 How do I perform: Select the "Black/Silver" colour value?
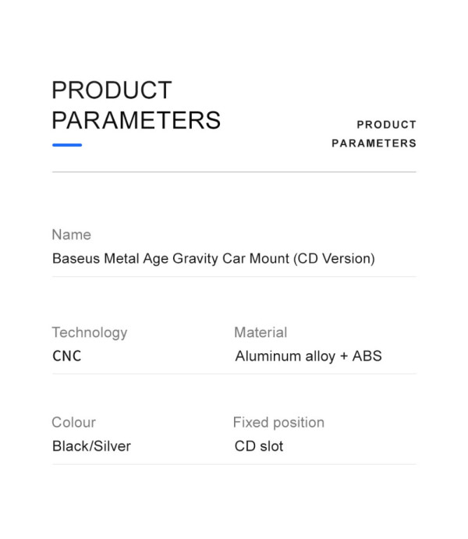coord(91,446)
